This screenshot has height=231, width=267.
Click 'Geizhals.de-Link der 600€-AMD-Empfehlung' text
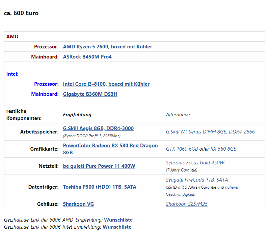click(53, 220)
